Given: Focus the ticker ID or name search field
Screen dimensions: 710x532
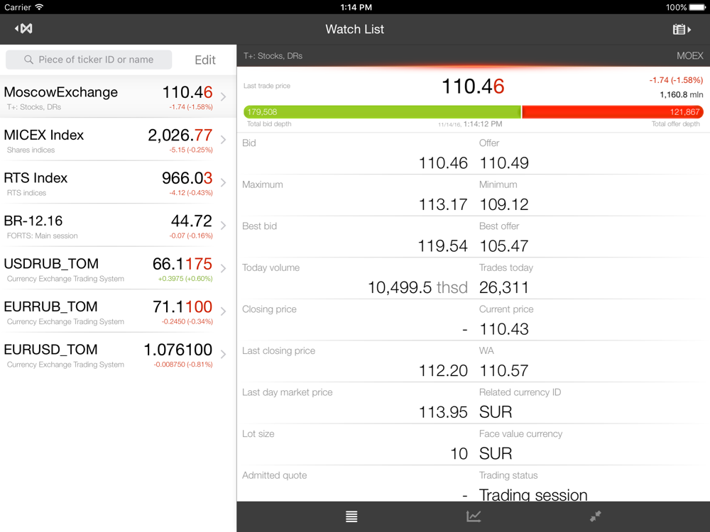Looking at the screenshot, I should click(x=89, y=60).
